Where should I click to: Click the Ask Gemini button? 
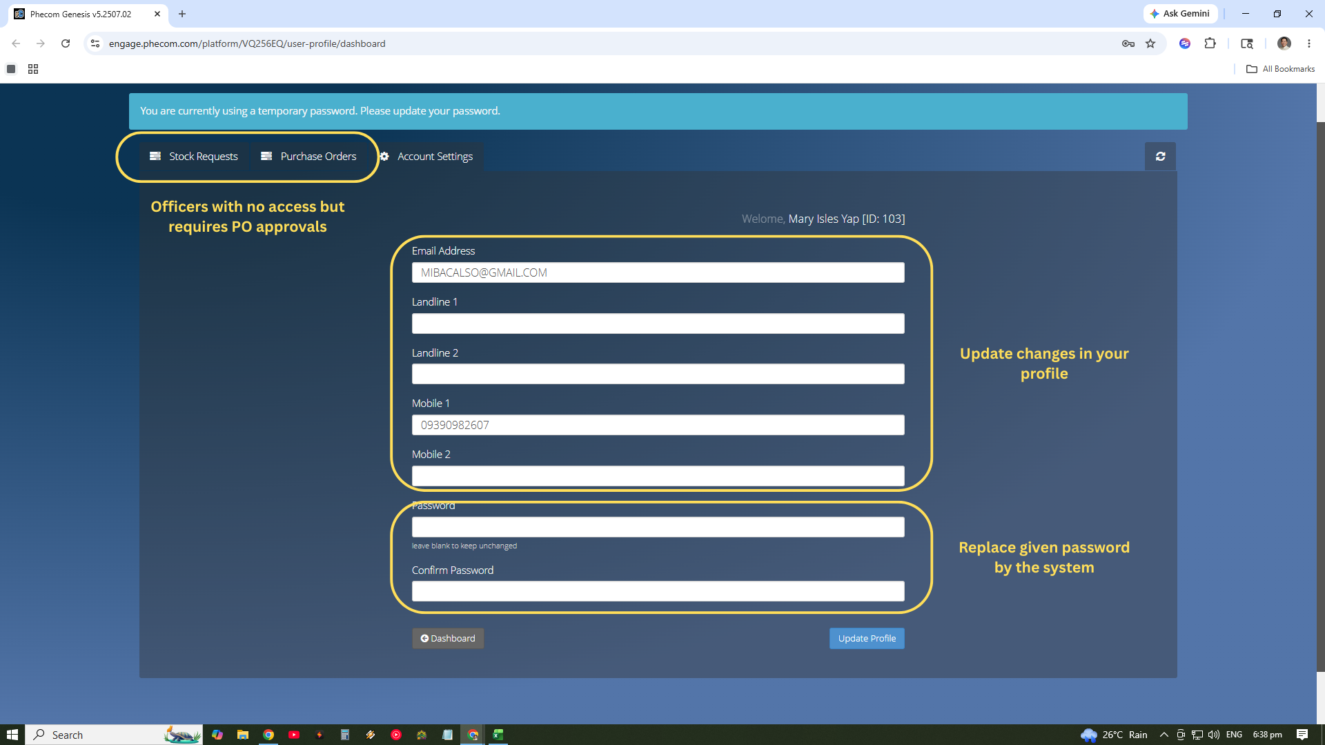coord(1180,14)
